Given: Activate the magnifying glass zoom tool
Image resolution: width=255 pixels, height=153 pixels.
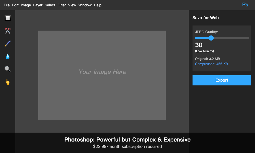Looking at the screenshot, I should [x=8, y=69].
